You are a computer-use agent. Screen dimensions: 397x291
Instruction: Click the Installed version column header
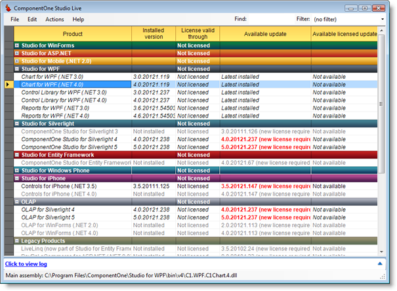pyautogui.click(x=153, y=34)
